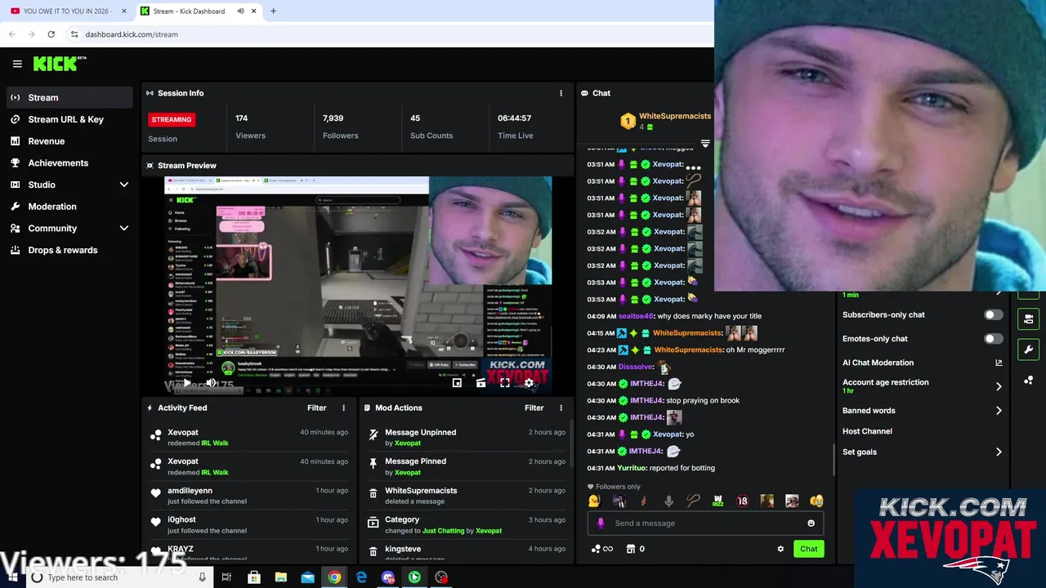
Task: Expand Account age restriction setting
Action: click(x=999, y=386)
